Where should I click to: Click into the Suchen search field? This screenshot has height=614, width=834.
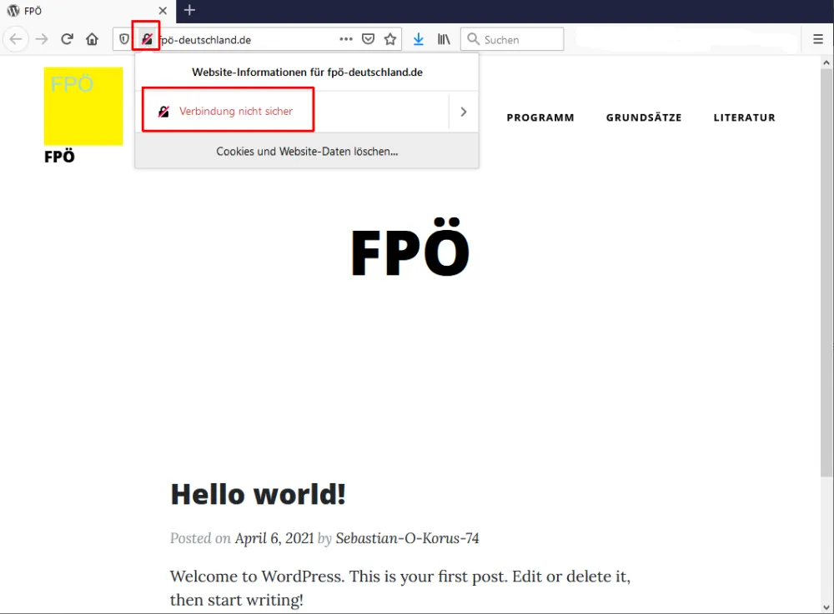click(x=512, y=39)
